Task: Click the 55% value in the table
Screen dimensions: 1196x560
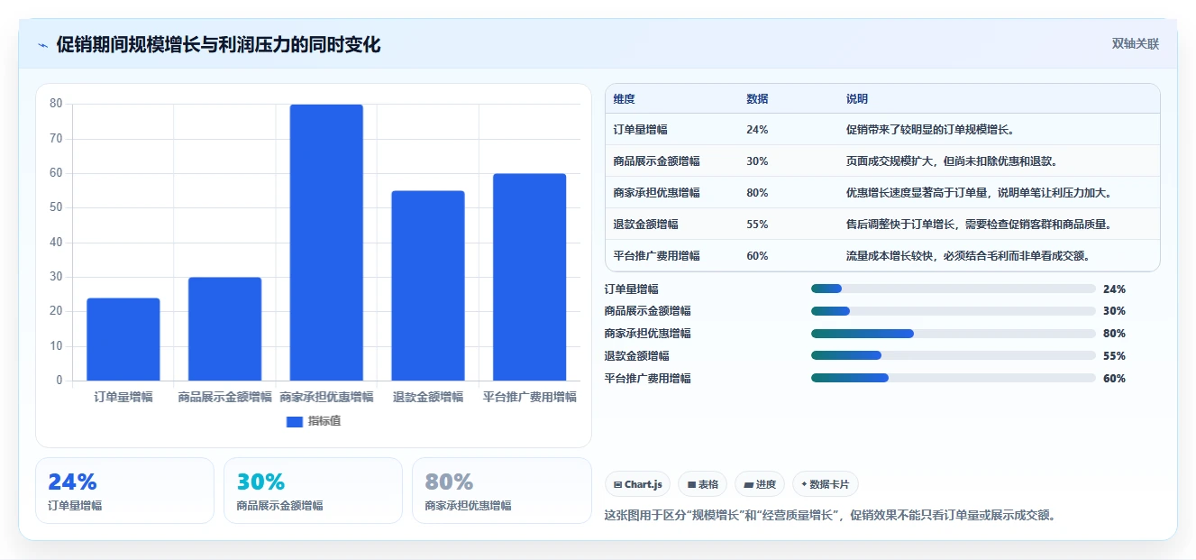Action: click(x=757, y=225)
